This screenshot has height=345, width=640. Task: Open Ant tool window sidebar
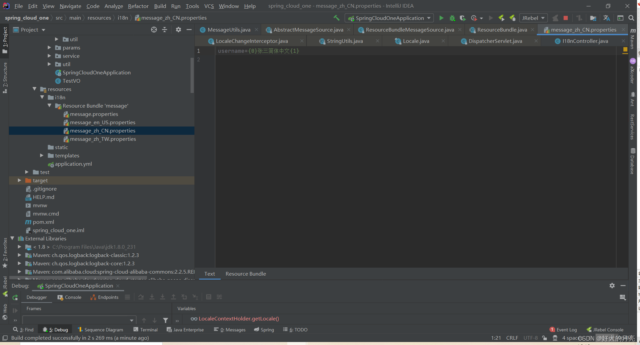(633, 99)
